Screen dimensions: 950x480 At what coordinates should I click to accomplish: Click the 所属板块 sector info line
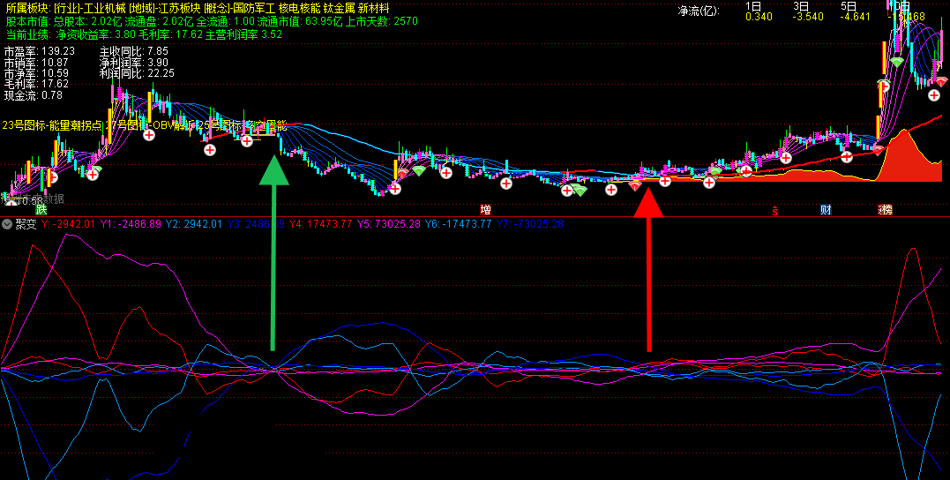coord(198,8)
